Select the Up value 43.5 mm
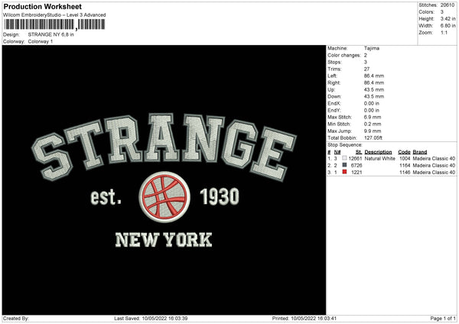Viewport: 459px width, 324px height. pos(374,89)
